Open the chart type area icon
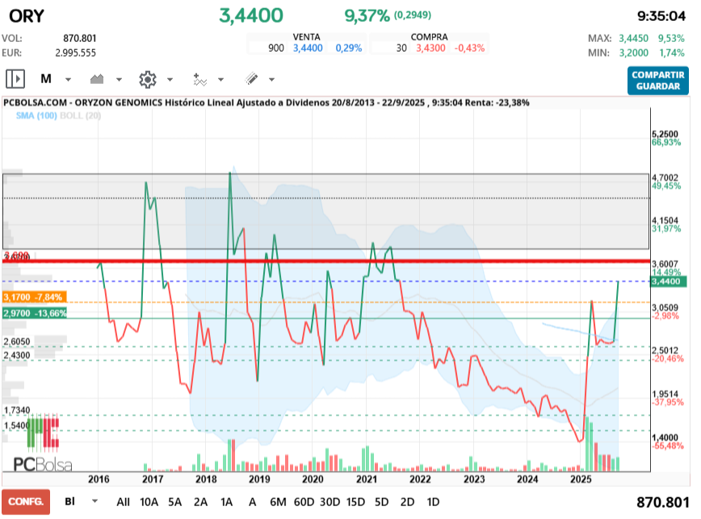The image size is (701, 519). click(99, 79)
